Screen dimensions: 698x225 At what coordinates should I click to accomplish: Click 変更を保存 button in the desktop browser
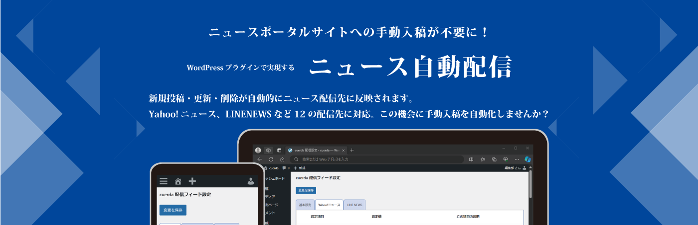click(x=306, y=190)
